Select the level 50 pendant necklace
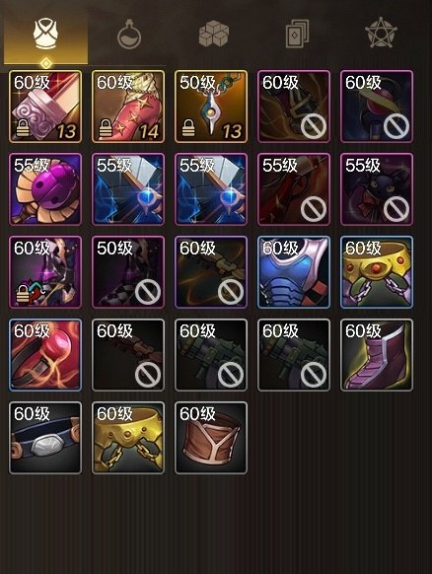The width and height of the screenshot is (432, 574). pos(211,107)
